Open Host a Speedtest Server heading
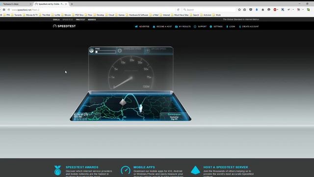The image size is (314, 177). (x=226, y=167)
